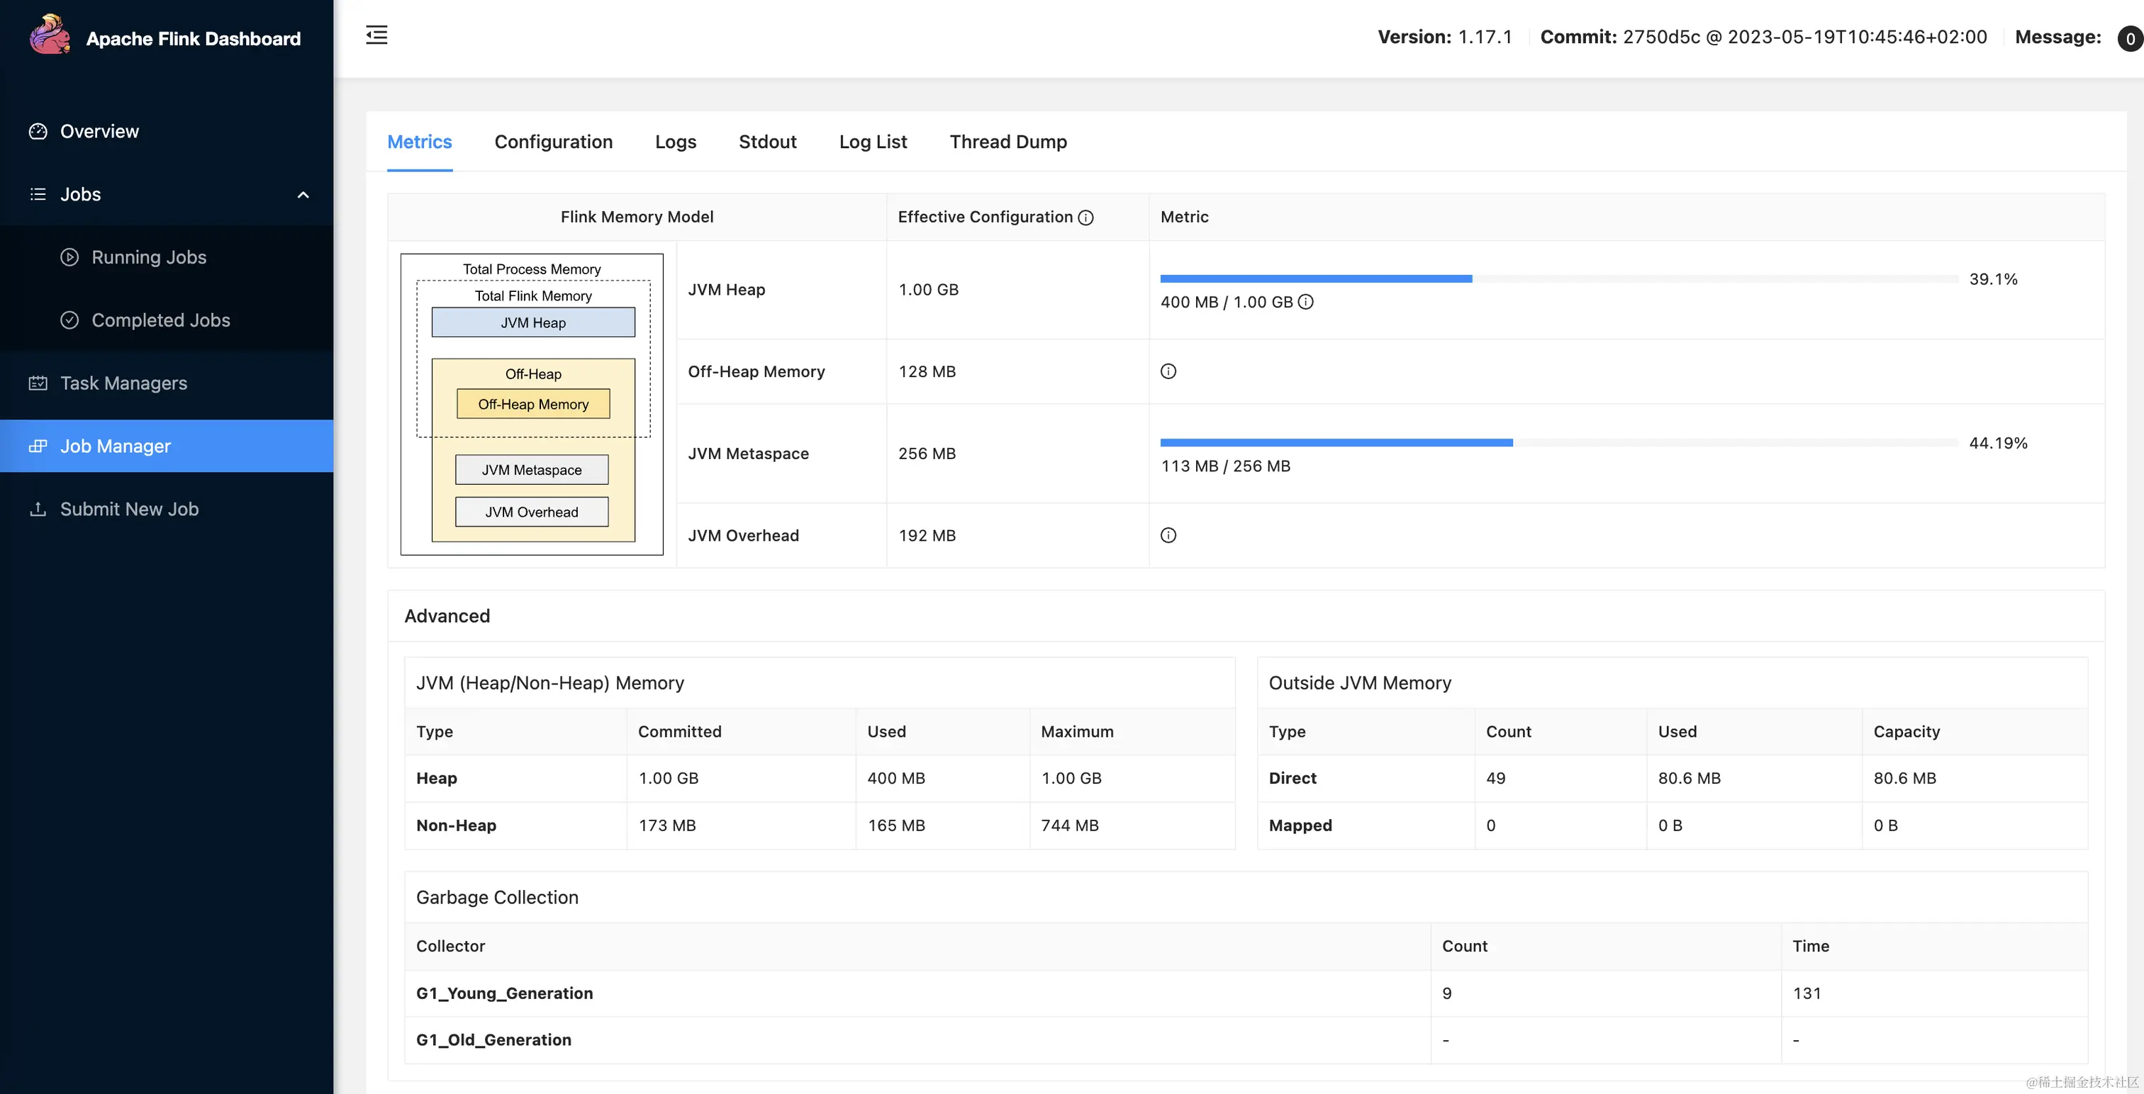Collapse the Jobs submenu chevron
2144x1094 pixels.
(x=303, y=195)
